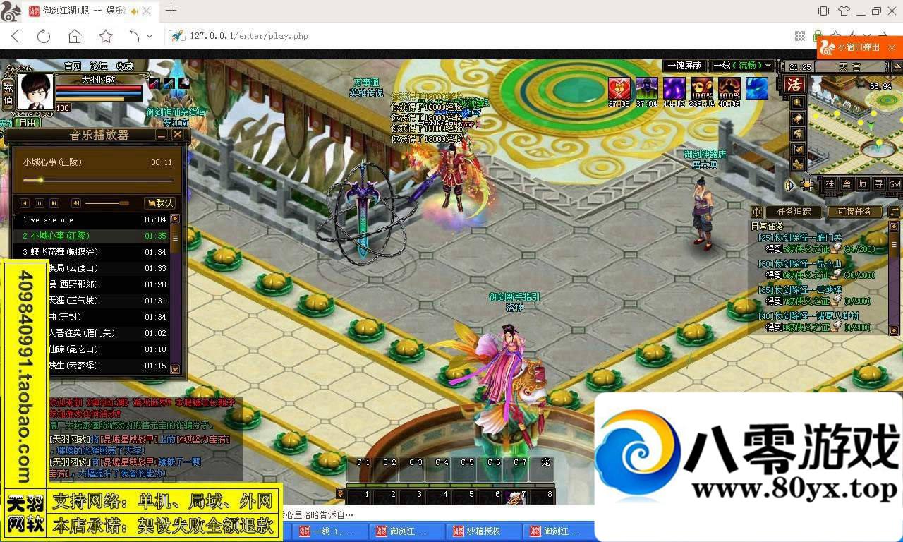Screen dimensions: 903x542
Task: Click the 寻 pathfinding button
Action: pos(878,184)
